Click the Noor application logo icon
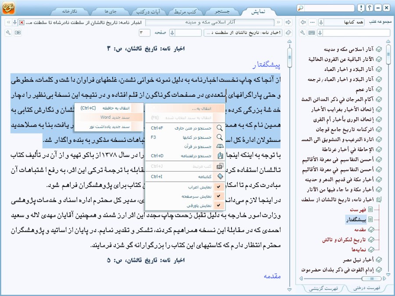The height and width of the screenshot is (296, 395). coord(8,7)
